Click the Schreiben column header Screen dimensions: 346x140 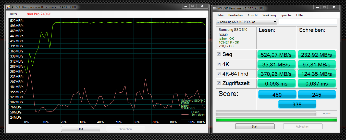click(312, 30)
